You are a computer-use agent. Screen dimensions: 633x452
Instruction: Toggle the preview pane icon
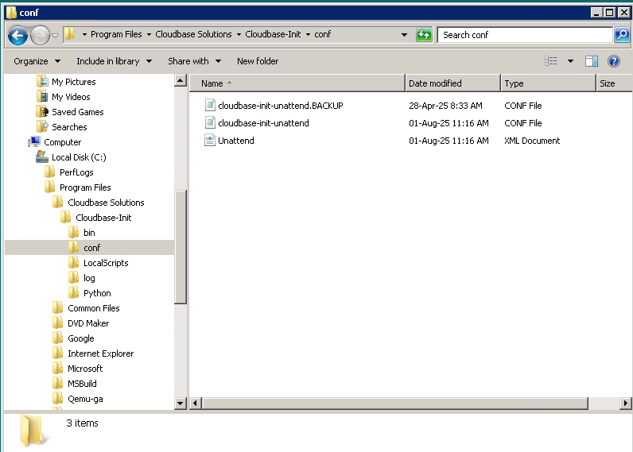coord(591,61)
